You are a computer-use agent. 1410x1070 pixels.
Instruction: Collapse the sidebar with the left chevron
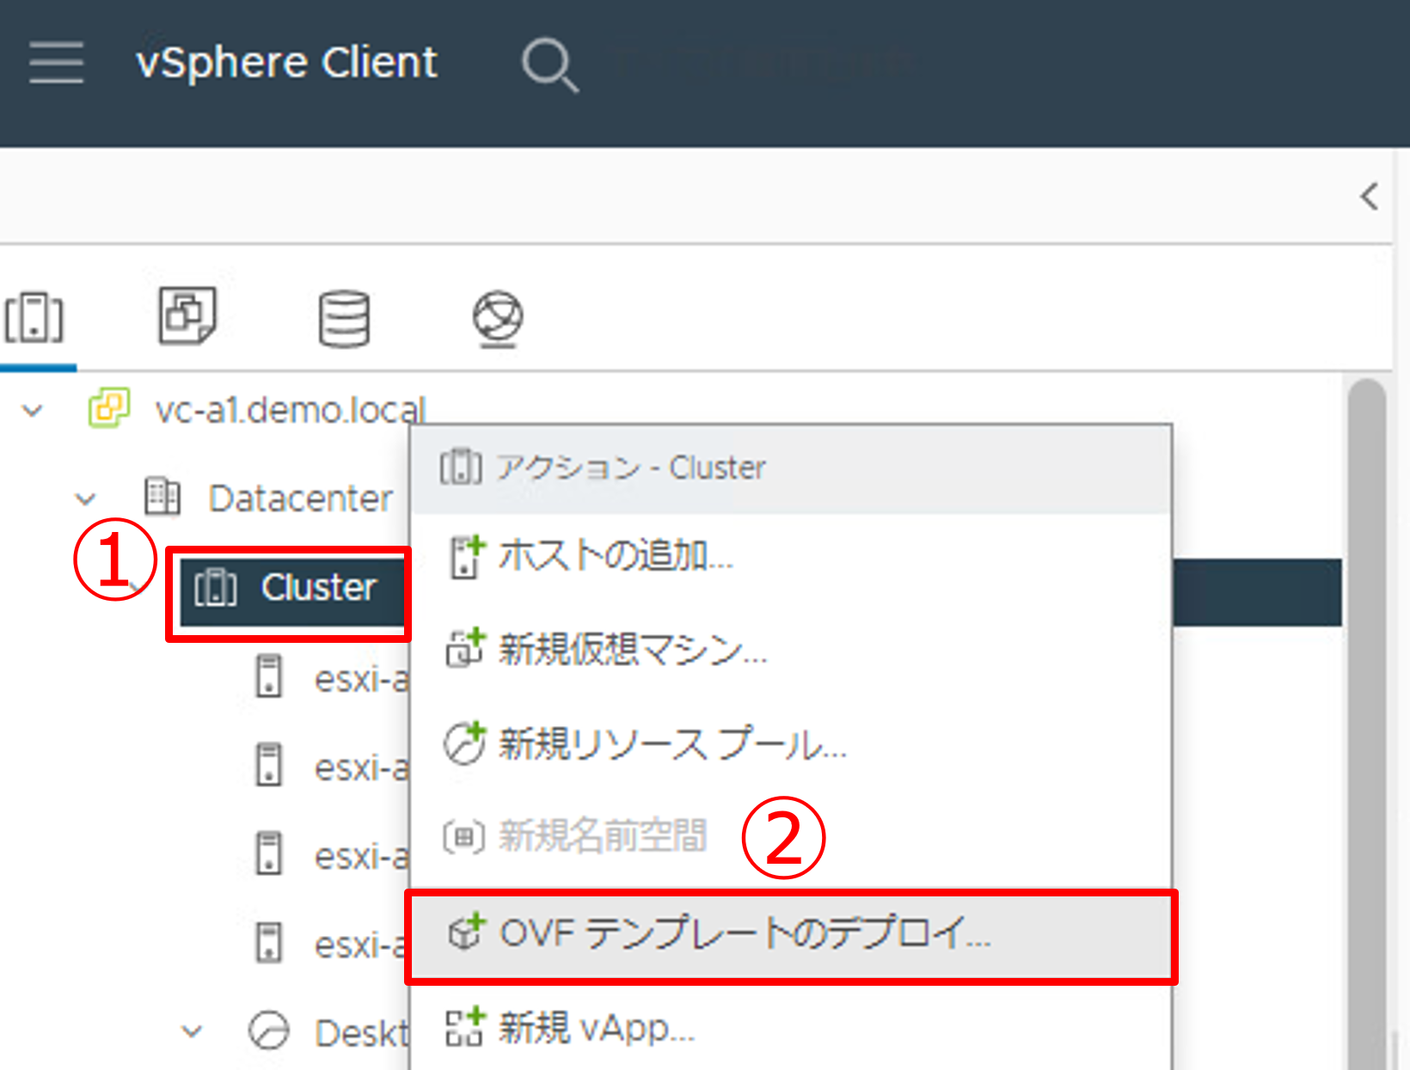1370,196
